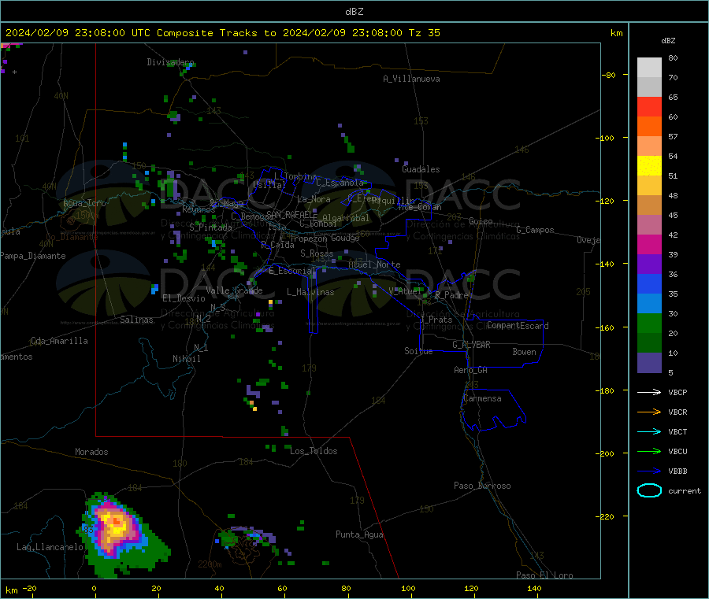Click the VBBB legend label

point(677,471)
